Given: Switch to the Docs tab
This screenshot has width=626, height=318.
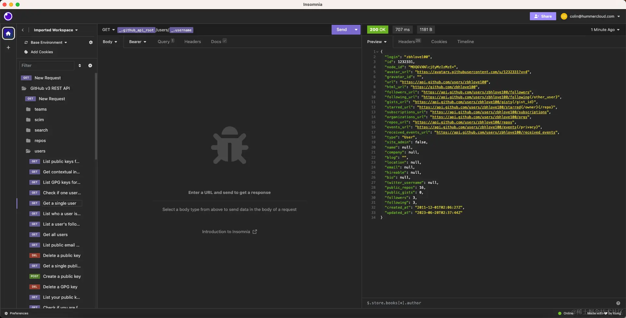Looking at the screenshot, I should pos(219,41).
